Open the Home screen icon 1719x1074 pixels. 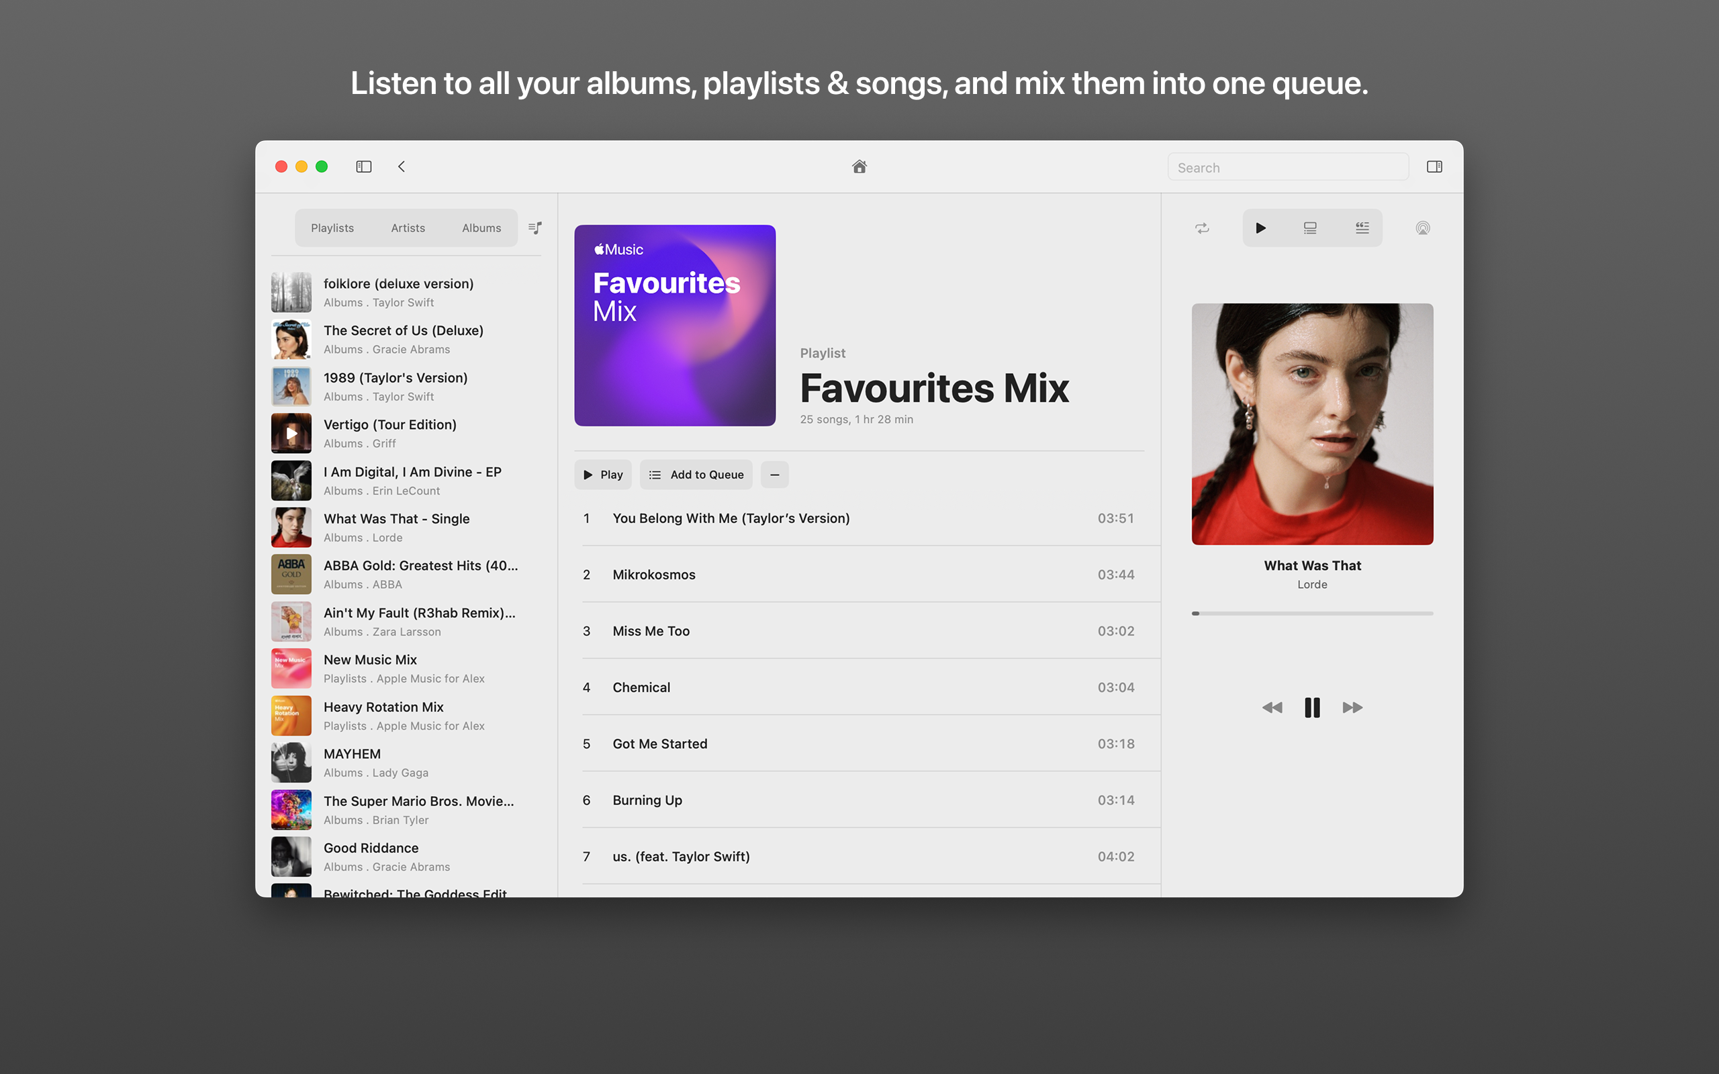tap(859, 166)
